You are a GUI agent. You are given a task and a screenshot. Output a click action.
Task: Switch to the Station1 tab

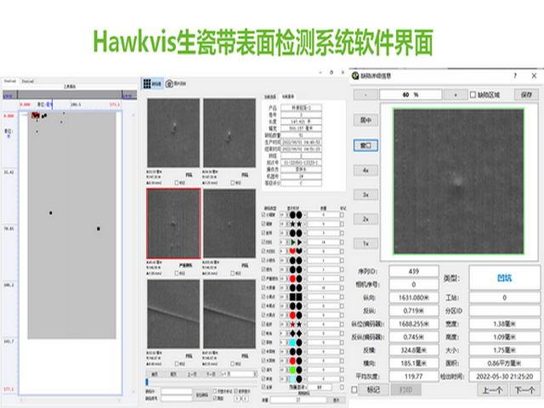click(x=10, y=82)
